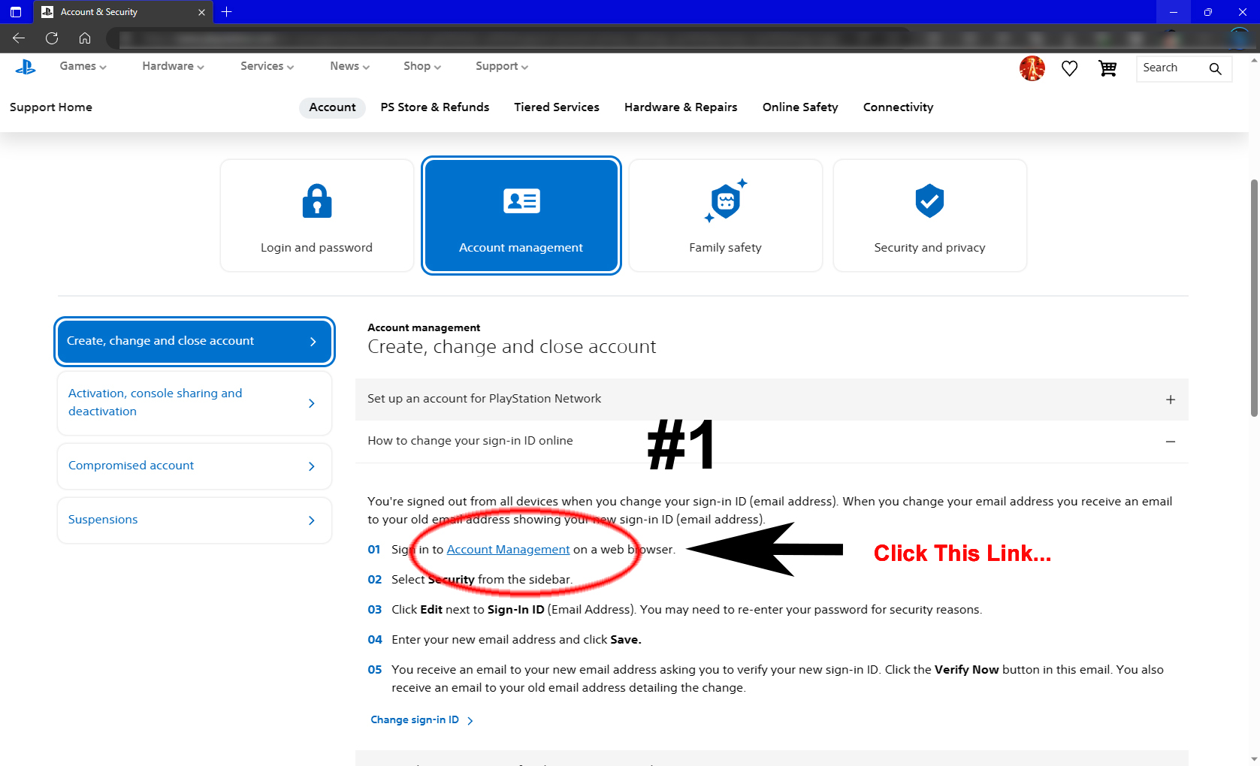1260x766 pixels.
Task: Go to Support Home
Action: point(51,107)
